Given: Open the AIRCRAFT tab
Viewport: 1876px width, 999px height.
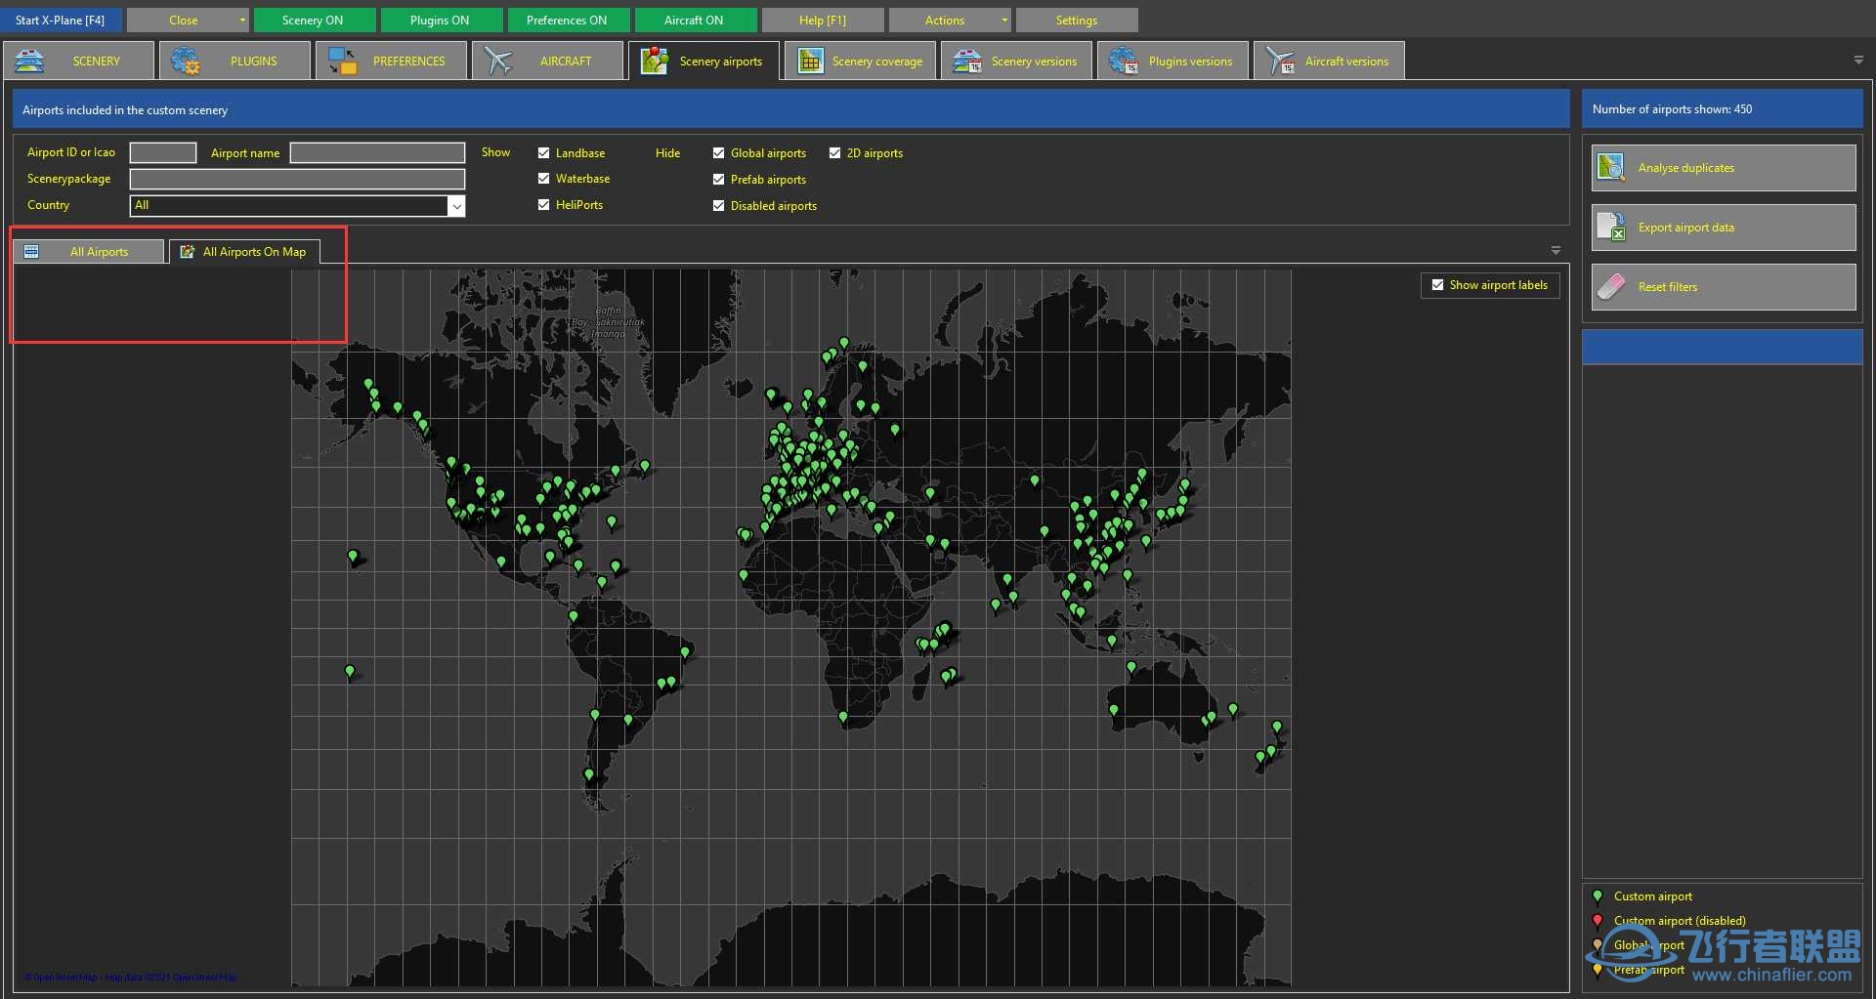Looking at the screenshot, I should point(548,61).
